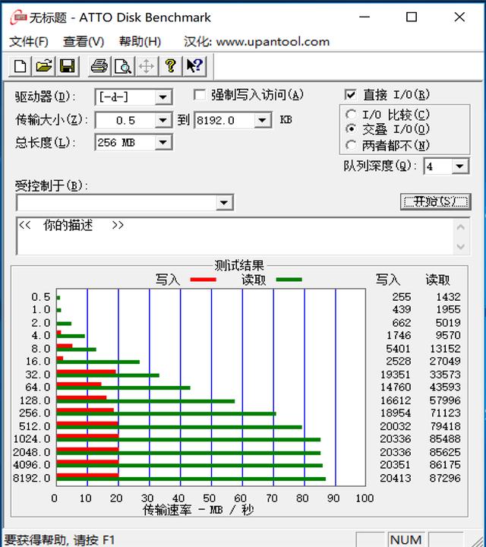
Task: Open print preview magnifier icon
Action: (x=123, y=66)
